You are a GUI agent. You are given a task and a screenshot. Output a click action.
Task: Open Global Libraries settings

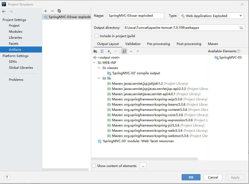point(21,68)
